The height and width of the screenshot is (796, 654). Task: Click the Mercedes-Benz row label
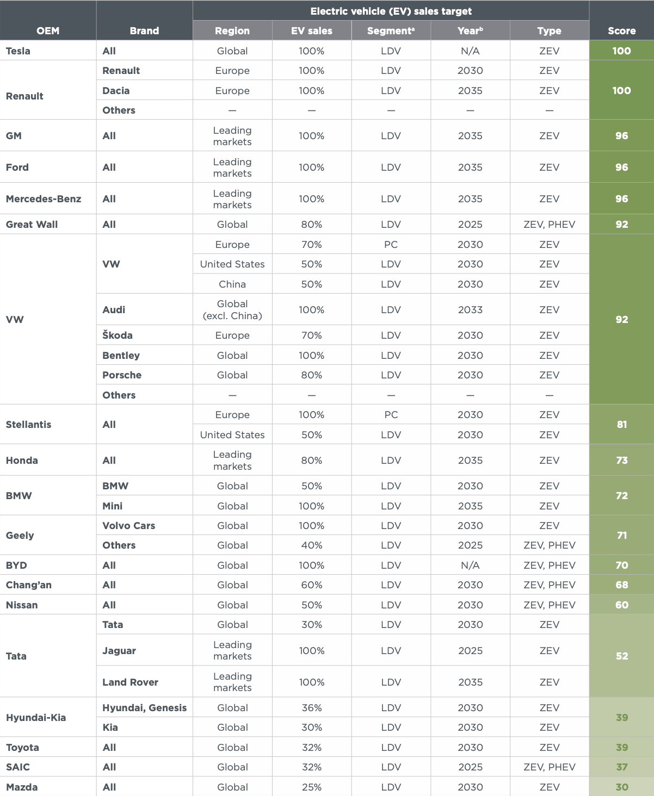coord(44,199)
